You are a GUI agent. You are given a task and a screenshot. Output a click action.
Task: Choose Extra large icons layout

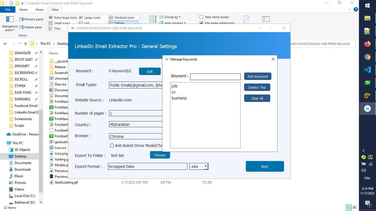pos(63,18)
